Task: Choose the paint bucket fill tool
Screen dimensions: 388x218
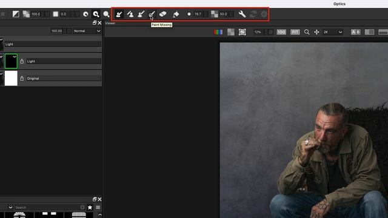Action: [176, 14]
